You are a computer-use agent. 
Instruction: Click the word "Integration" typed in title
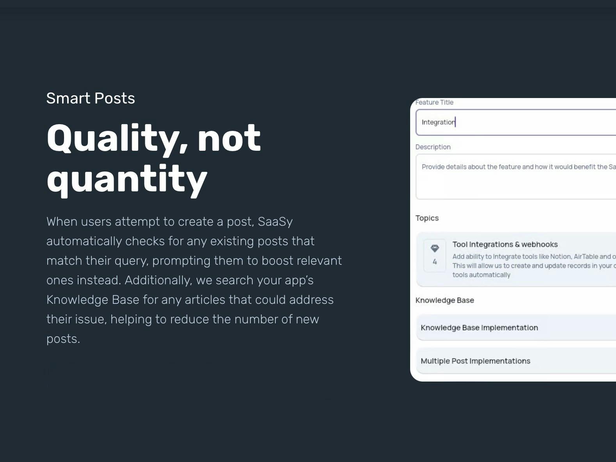[x=438, y=122]
